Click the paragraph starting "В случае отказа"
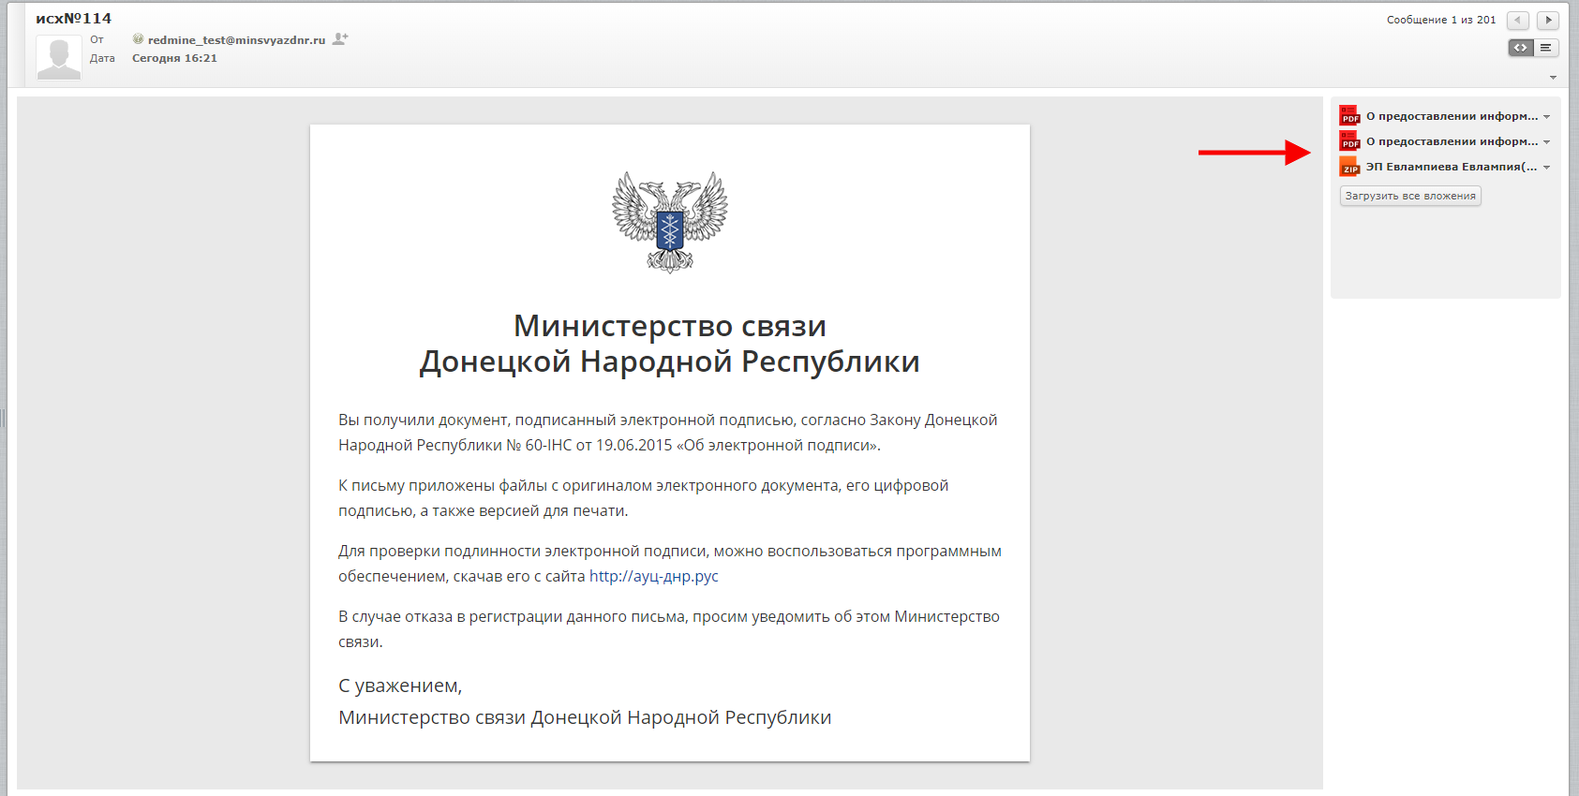Screen dimensions: 1579x796 669,628
